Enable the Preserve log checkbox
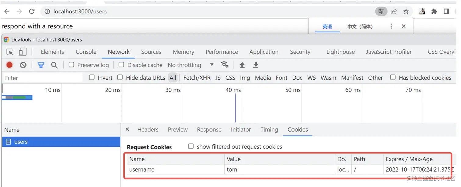Image resolution: width=461 pixels, height=187 pixels. click(x=71, y=65)
